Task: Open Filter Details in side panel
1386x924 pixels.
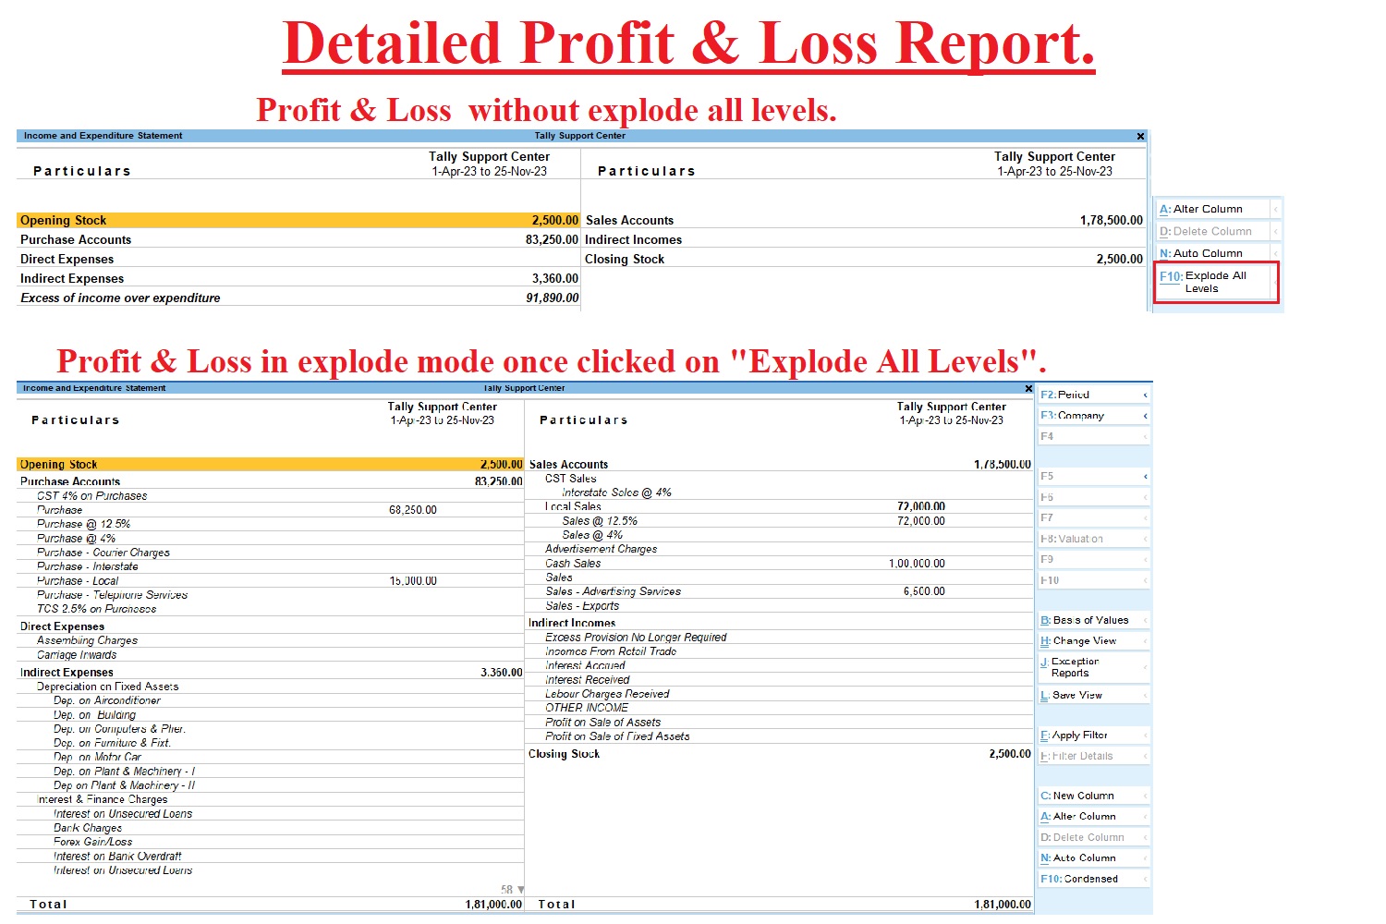Action: coord(1076,756)
